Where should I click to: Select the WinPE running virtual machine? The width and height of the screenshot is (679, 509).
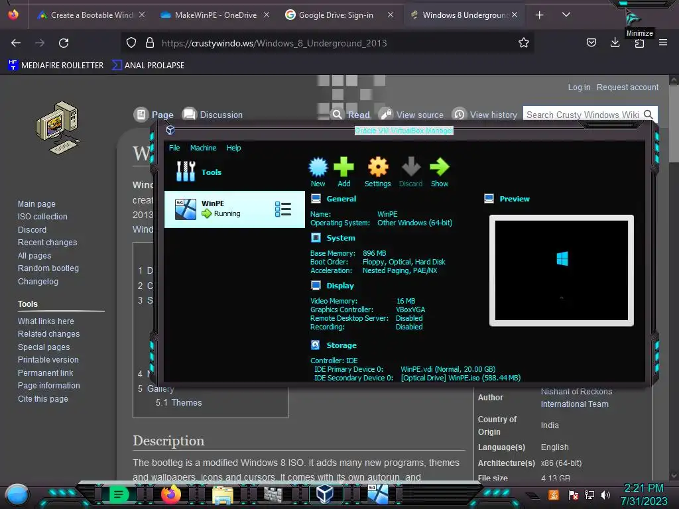pyautogui.click(x=234, y=209)
